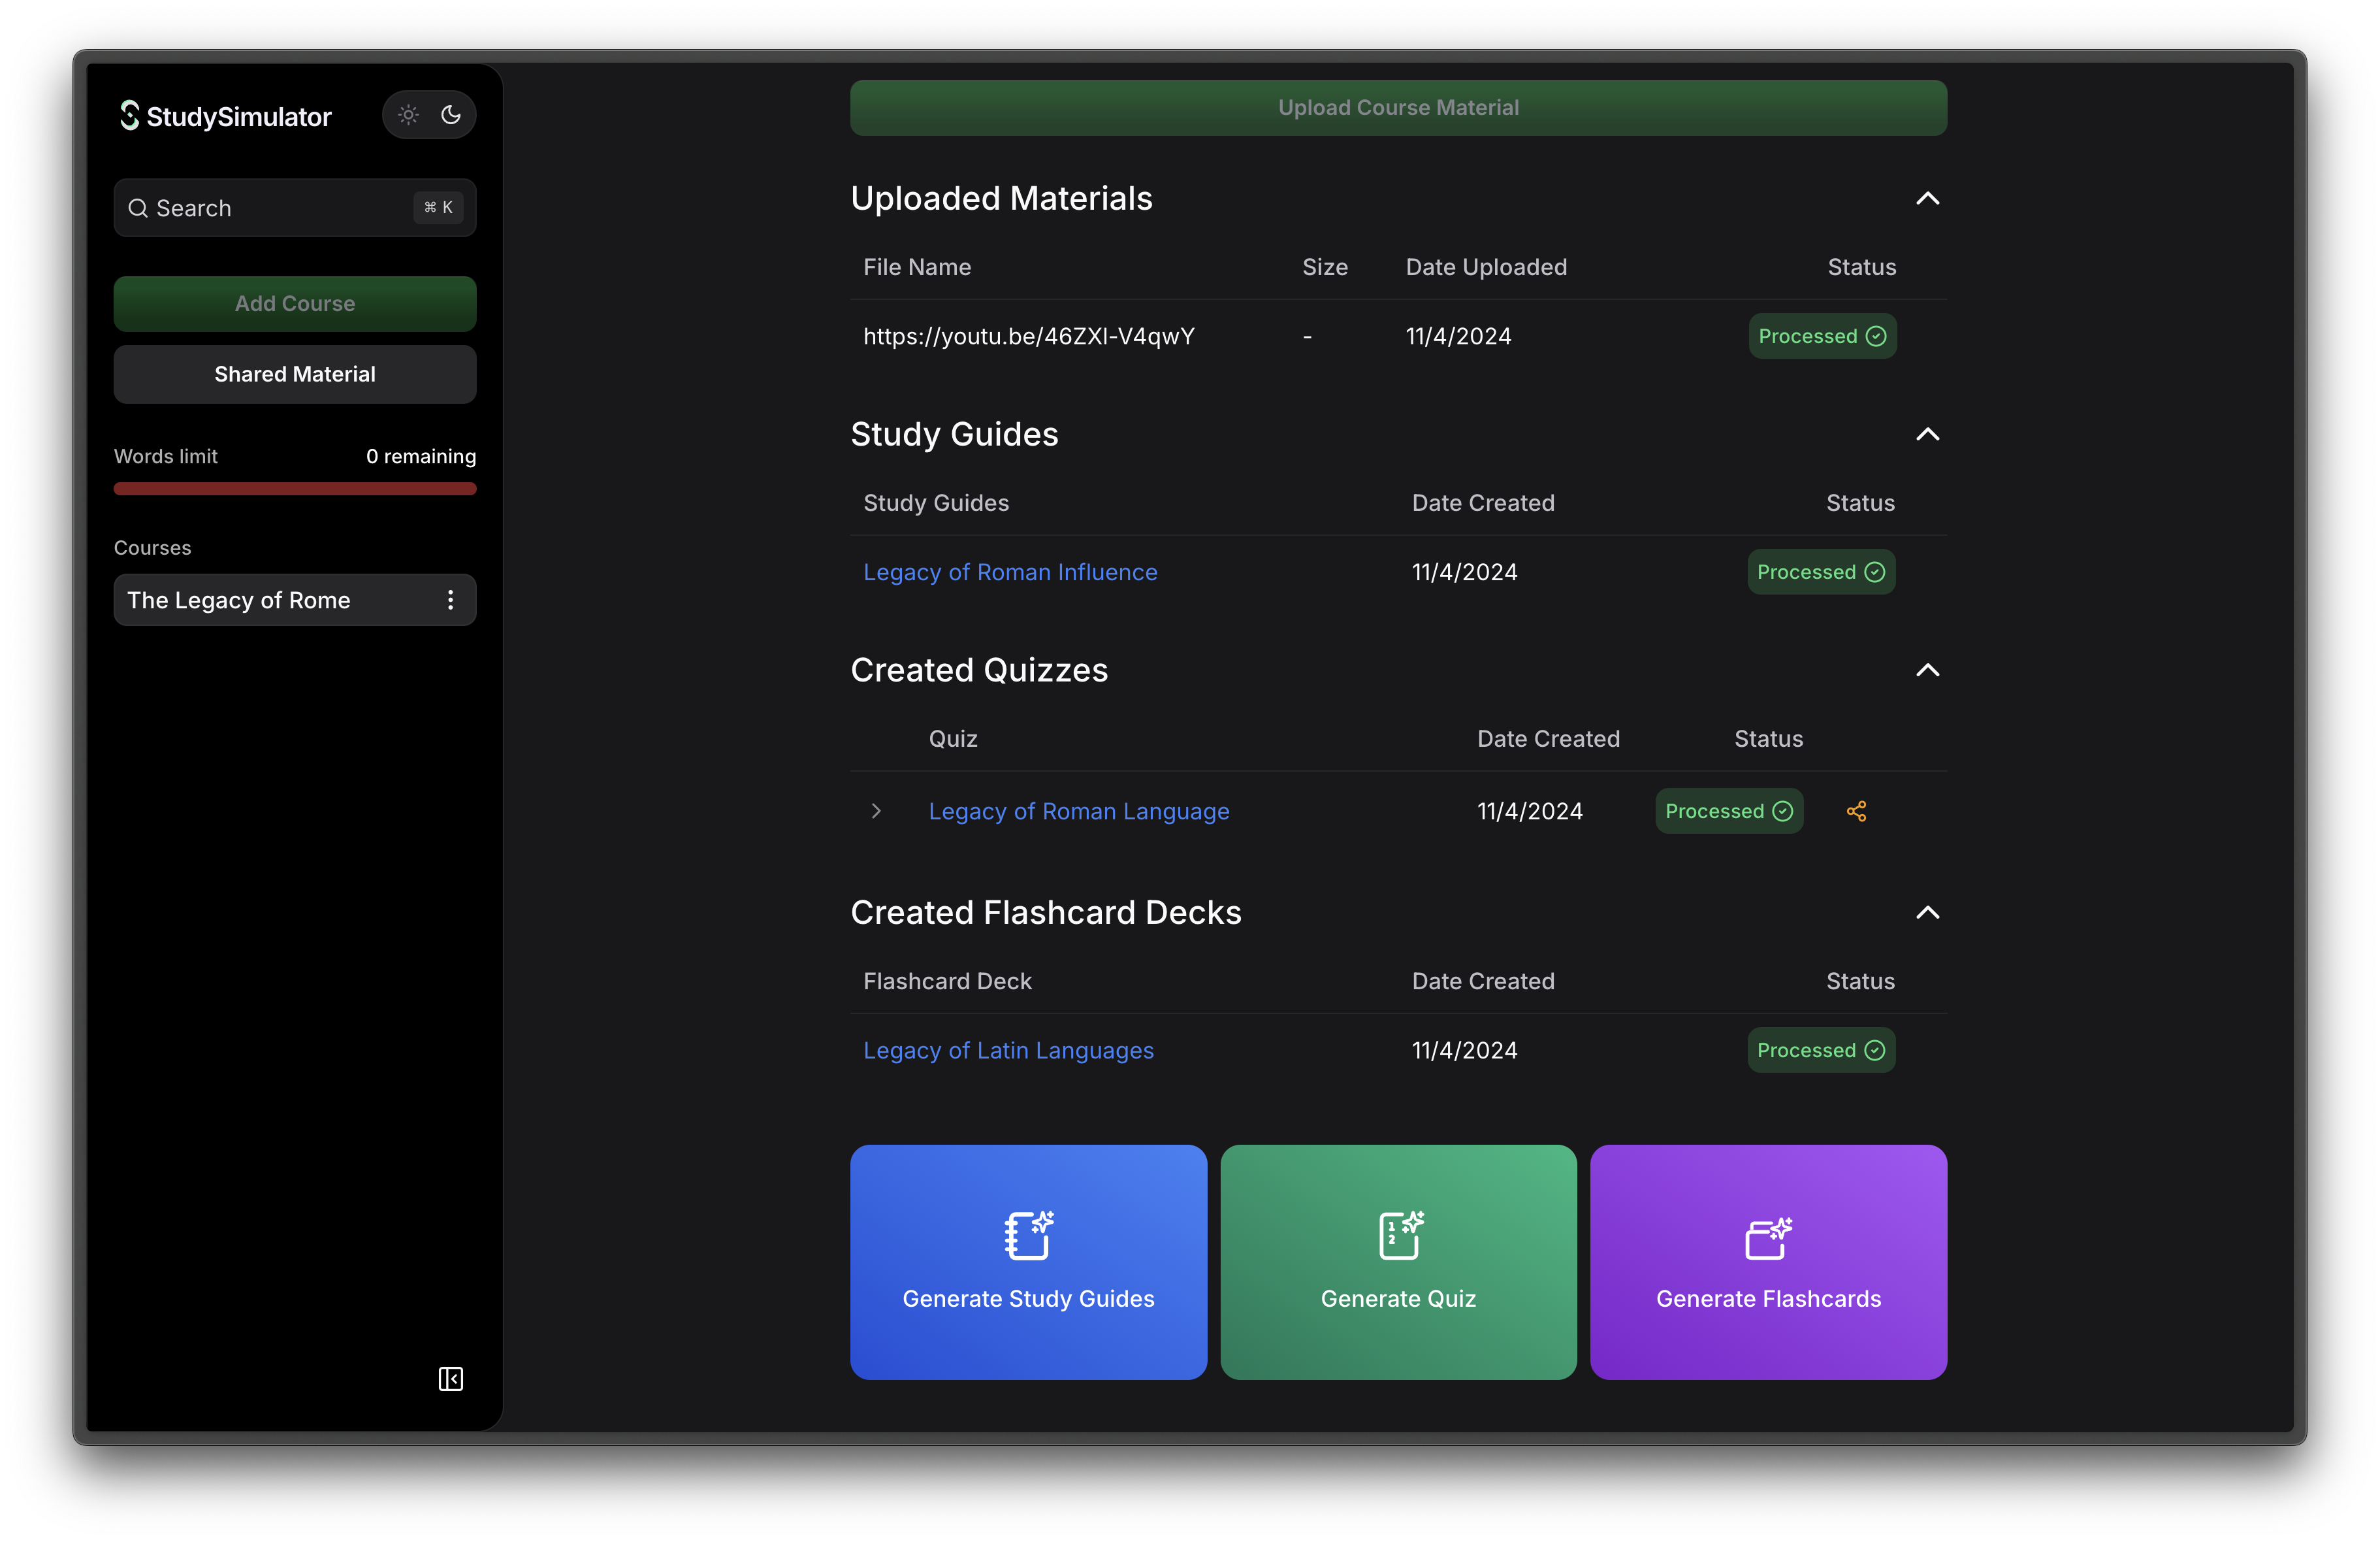2380x1542 pixels.
Task: Click the Generate Quiz icon
Action: pyautogui.click(x=1399, y=1236)
